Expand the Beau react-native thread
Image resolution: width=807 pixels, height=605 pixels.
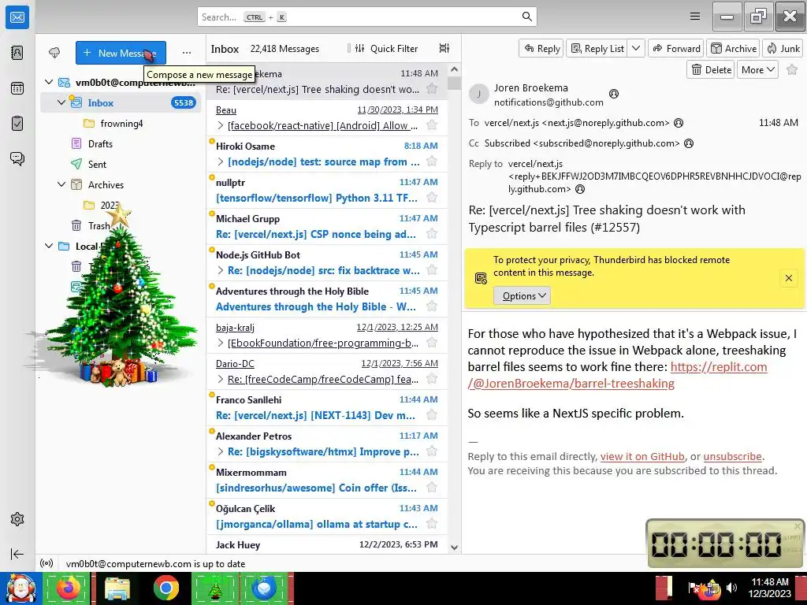point(221,125)
